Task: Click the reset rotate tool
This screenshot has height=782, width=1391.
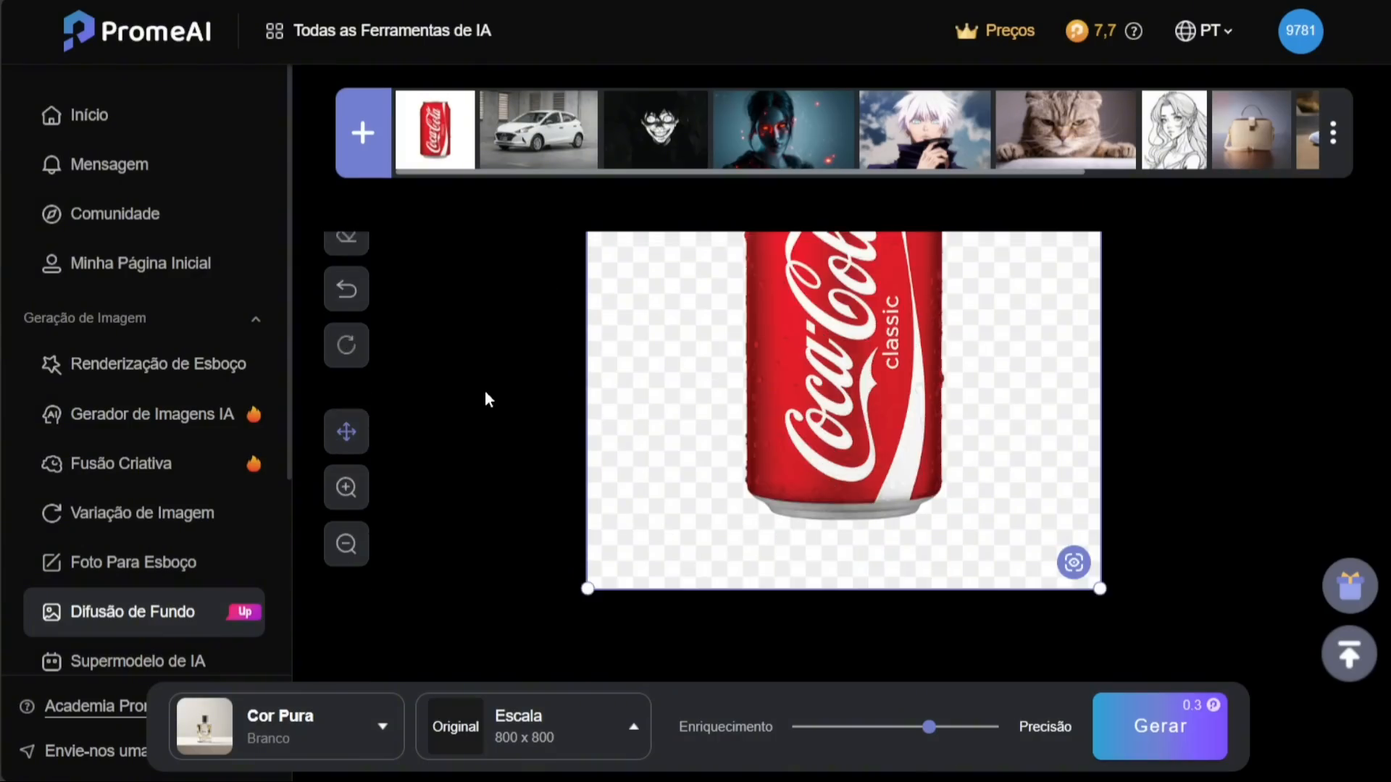Action: (x=346, y=345)
